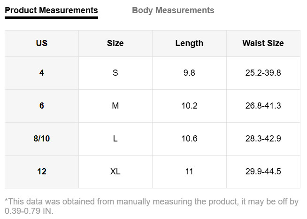Click the US column header
This screenshot has width=307, height=219.
(42, 43)
